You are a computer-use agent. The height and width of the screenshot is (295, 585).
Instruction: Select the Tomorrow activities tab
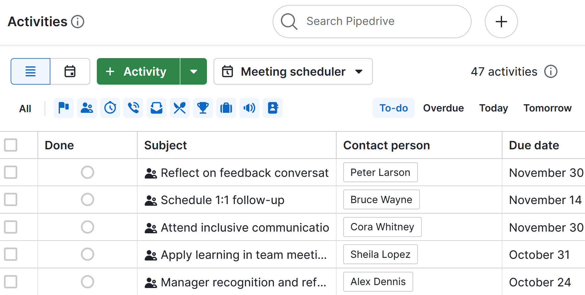547,108
